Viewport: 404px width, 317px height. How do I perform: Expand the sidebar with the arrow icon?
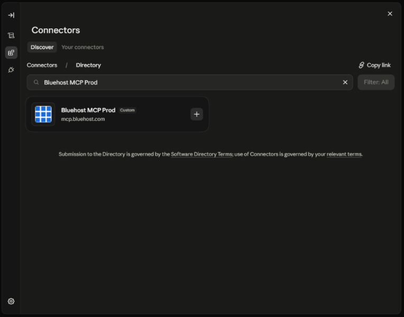point(11,15)
